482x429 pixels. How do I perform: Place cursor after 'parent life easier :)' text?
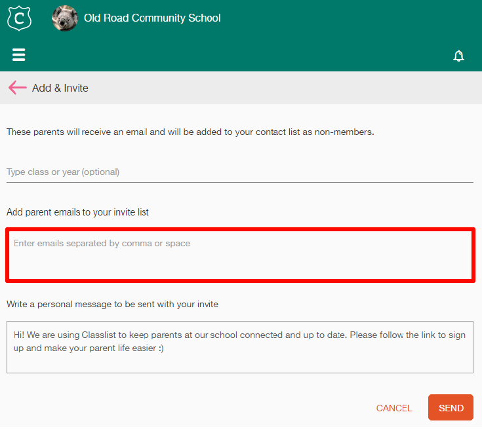[165, 348]
